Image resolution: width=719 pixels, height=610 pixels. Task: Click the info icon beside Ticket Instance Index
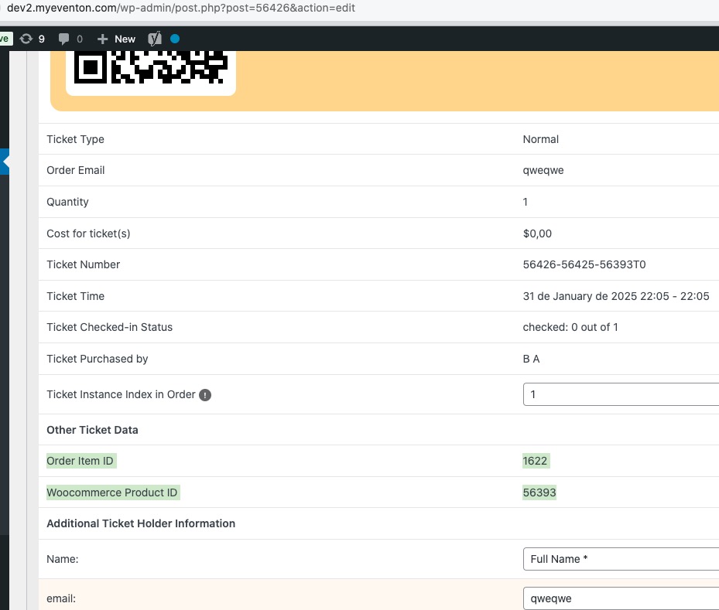205,395
